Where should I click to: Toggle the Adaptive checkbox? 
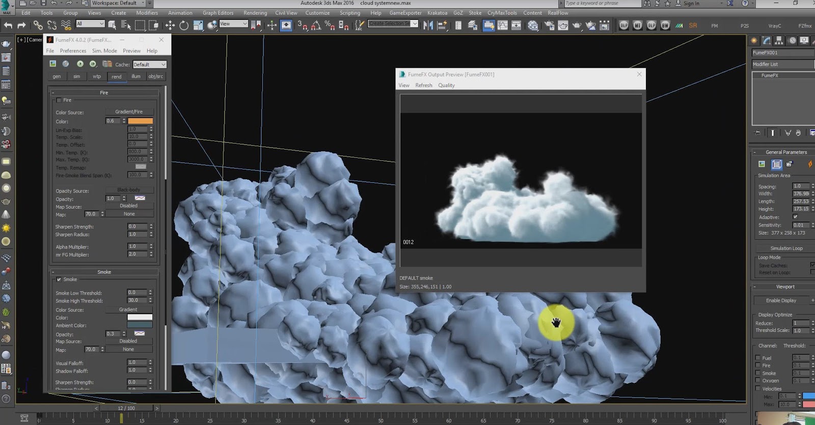click(795, 217)
